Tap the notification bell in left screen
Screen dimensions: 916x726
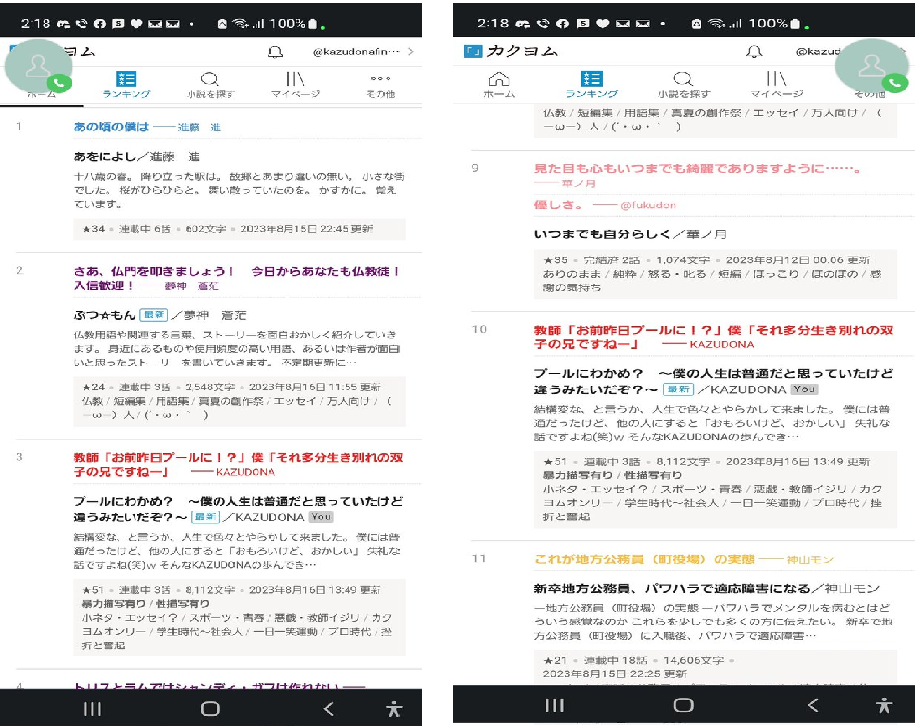coord(275,52)
